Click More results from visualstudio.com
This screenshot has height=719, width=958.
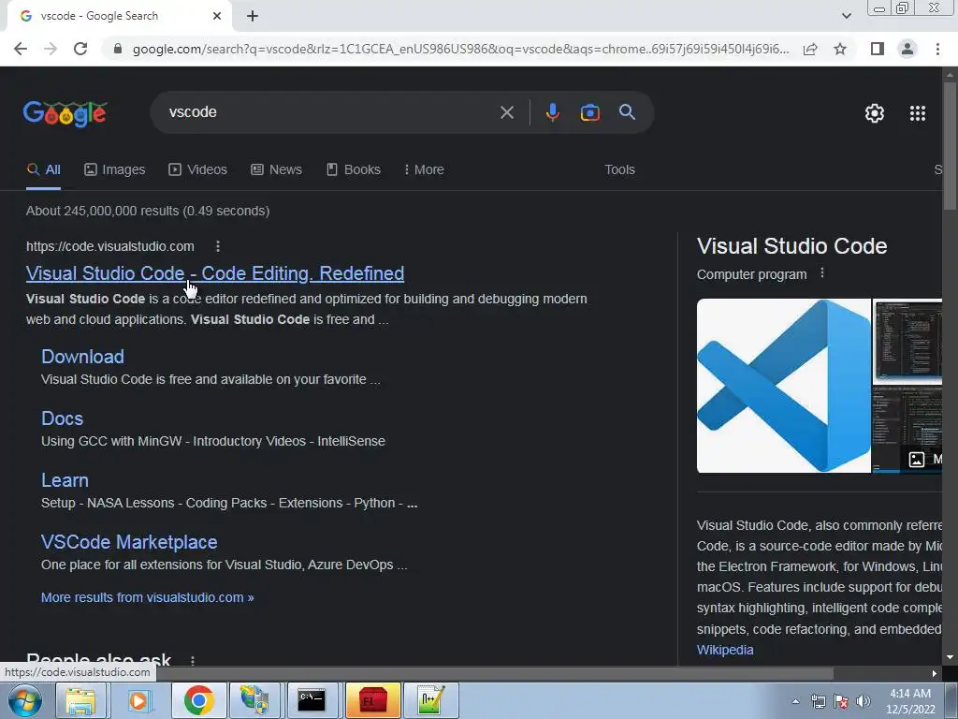click(147, 597)
